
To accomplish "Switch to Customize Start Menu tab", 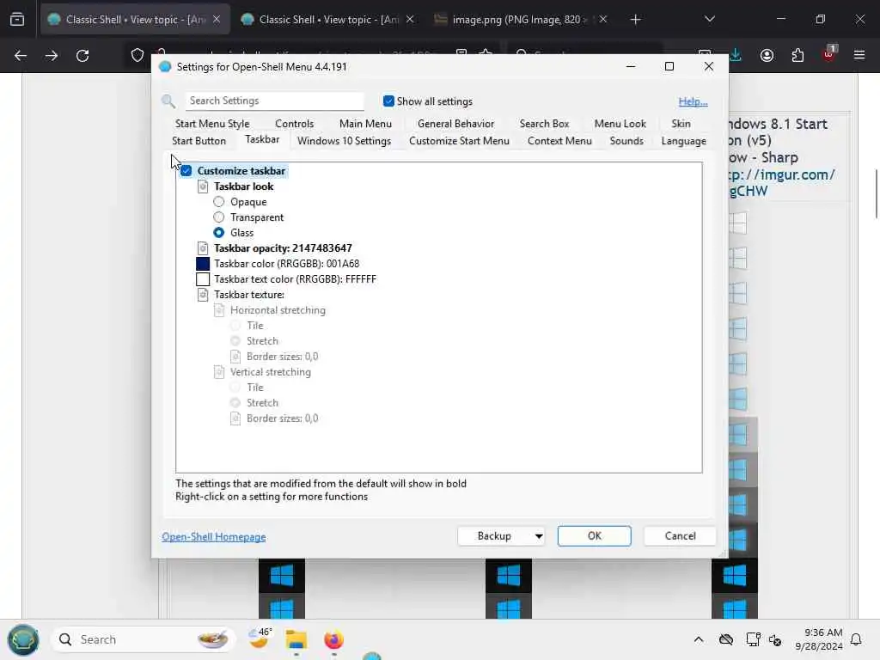I will [x=459, y=141].
